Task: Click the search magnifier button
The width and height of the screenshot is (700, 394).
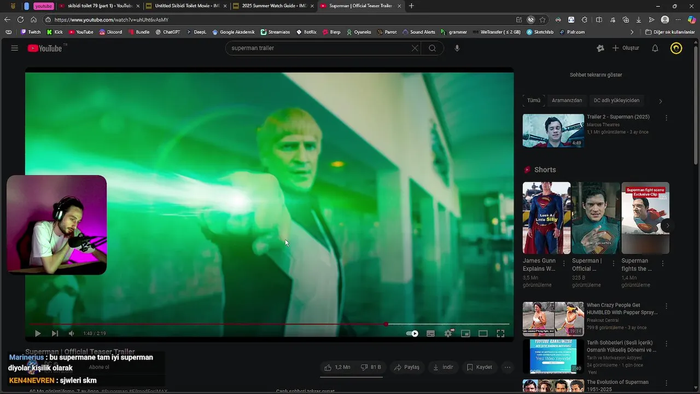Action: click(433, 48)
